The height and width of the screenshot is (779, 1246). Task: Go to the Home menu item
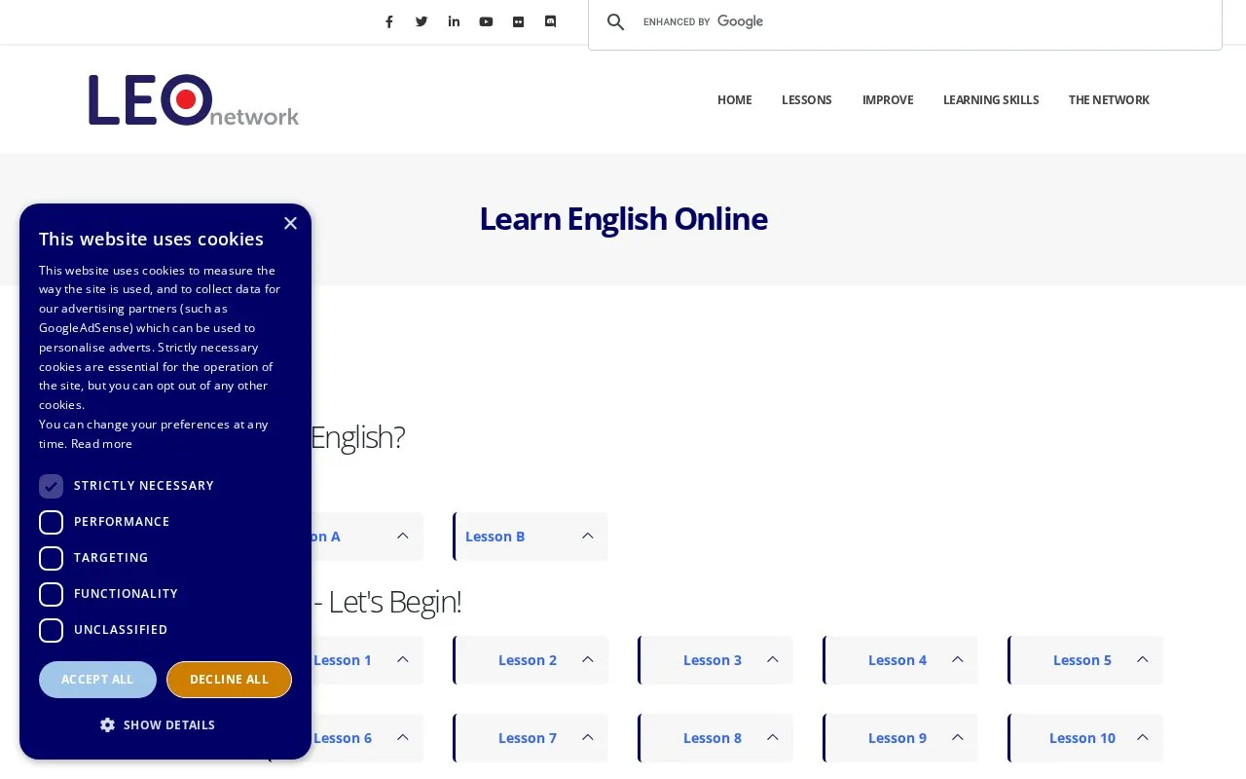[x=735, y=100]
